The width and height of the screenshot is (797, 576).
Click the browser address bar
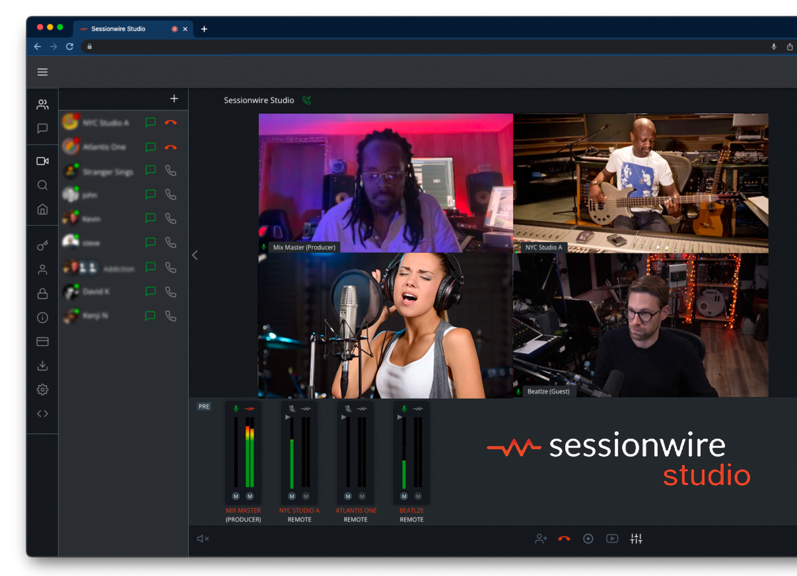(x=423, y=47)
